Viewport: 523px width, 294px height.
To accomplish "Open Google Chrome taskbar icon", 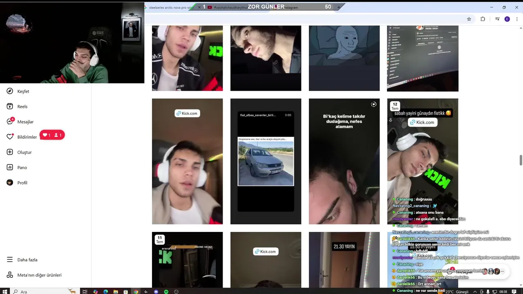I will pos(136,292).
